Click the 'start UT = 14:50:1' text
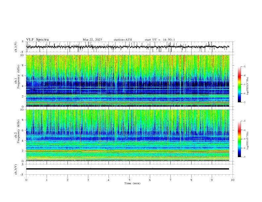The width and height of the screenshot is (262, 202). pos(160,40)
